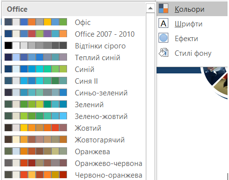Click the Синя II palette swatches

pos(36,81)
